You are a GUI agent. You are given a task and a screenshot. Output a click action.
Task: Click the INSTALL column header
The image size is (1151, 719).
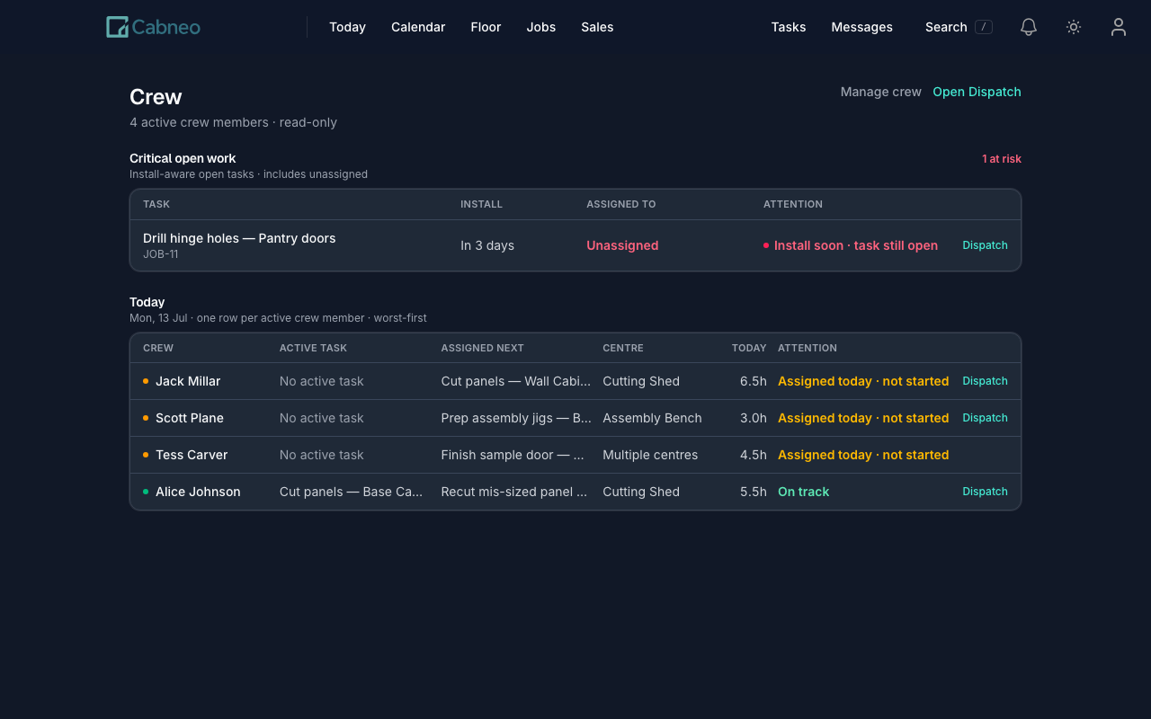pos(481,204)
